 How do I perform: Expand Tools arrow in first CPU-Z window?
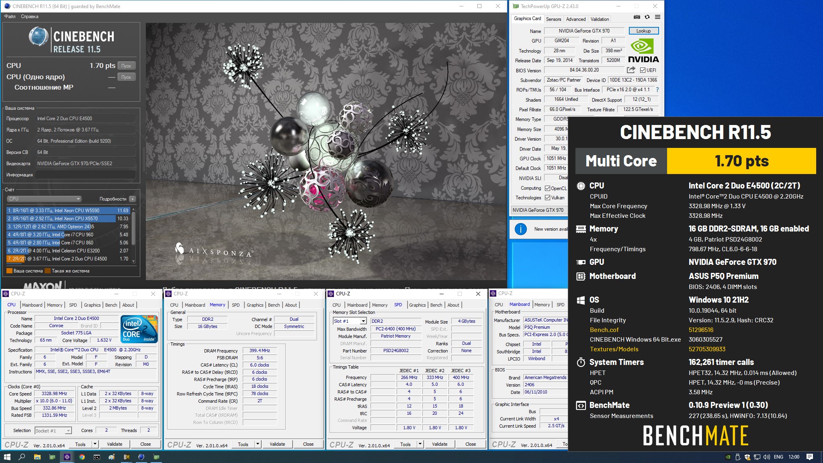[x=95, y=444]
